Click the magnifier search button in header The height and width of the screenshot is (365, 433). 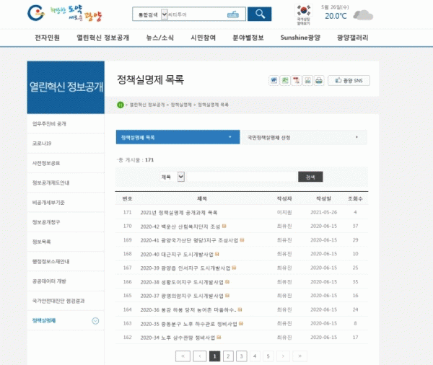(x=259, y=14)
